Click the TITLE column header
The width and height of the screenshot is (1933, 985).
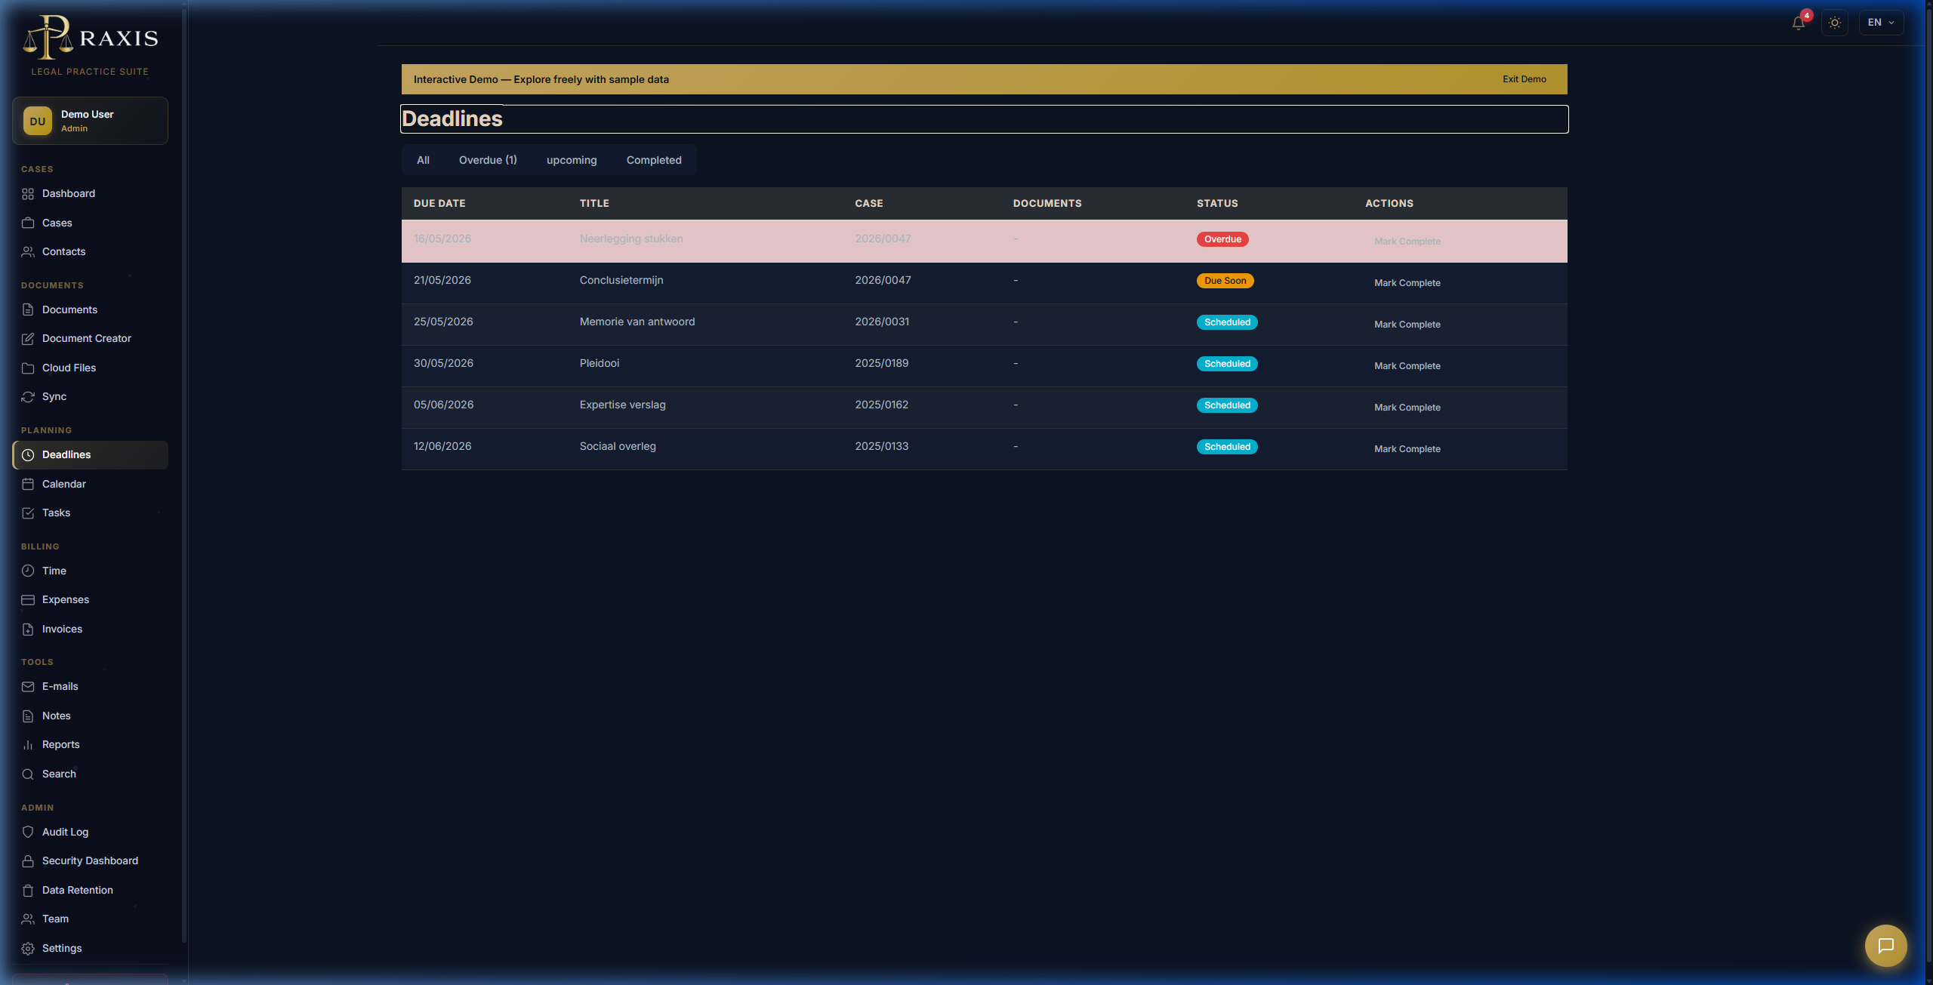(594, 204)
